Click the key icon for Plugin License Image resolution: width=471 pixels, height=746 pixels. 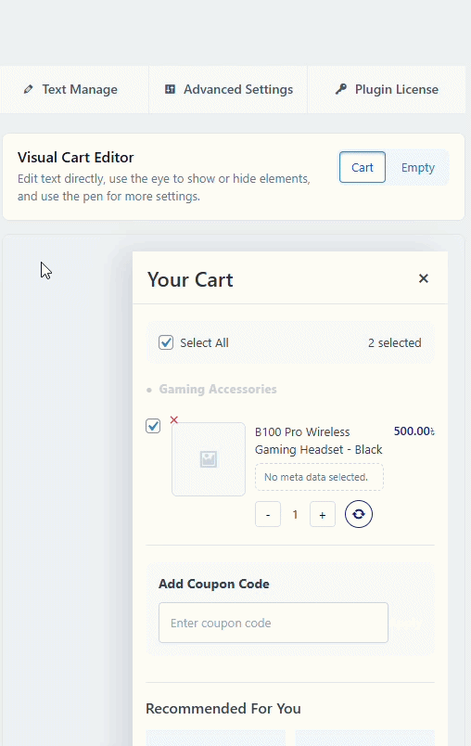pos(341,89)
